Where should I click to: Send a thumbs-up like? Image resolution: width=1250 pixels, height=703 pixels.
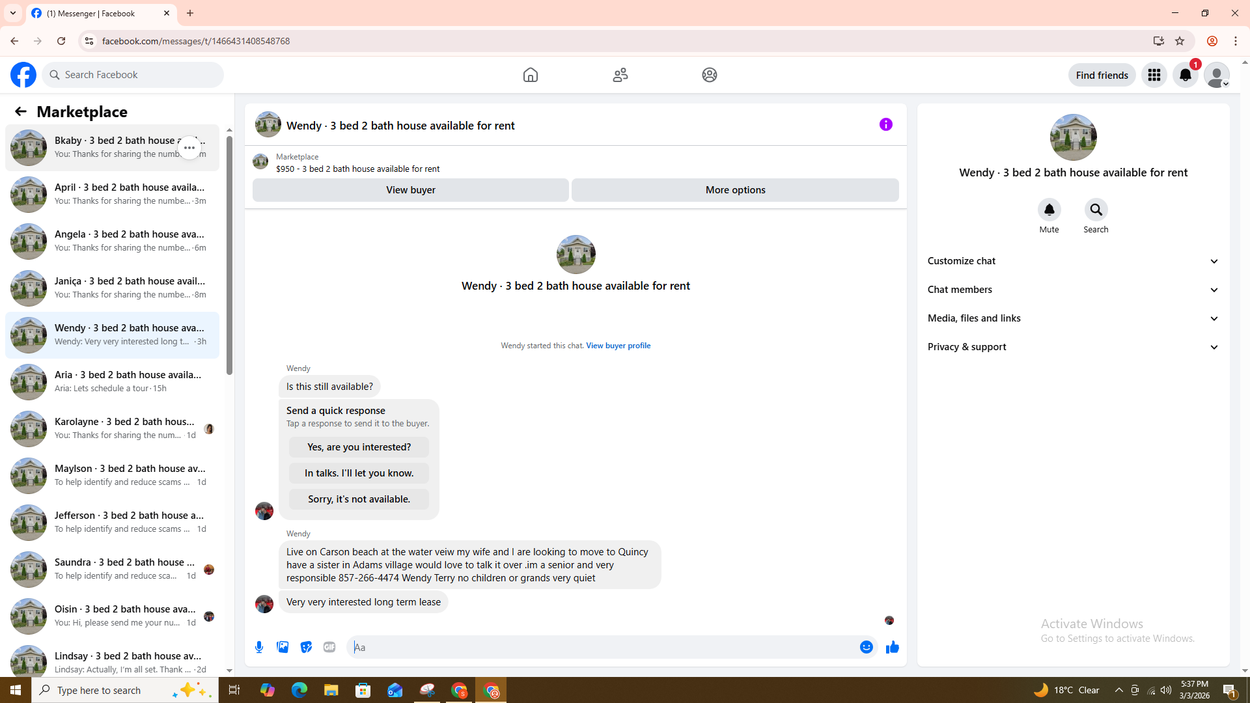tap(892, 647)
